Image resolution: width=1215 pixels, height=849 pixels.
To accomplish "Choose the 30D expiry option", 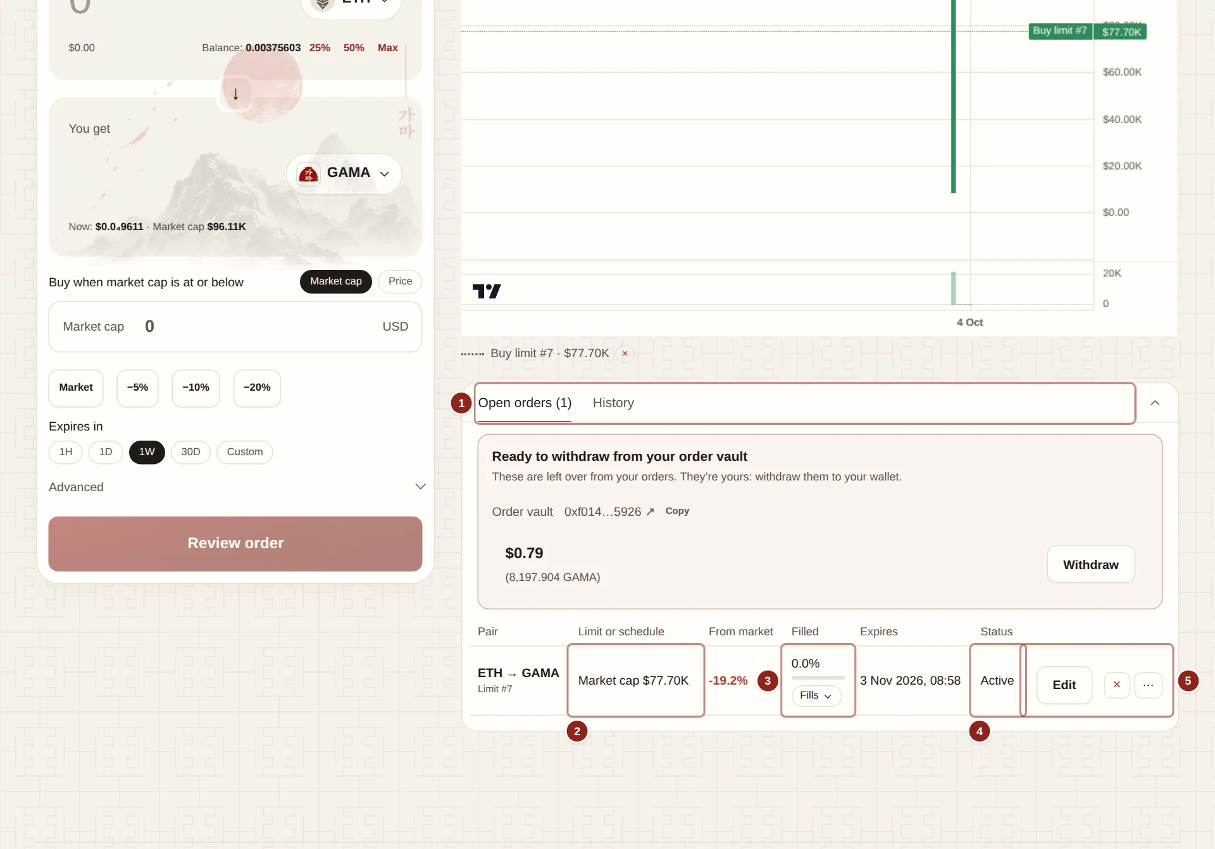I will [190, 452].
